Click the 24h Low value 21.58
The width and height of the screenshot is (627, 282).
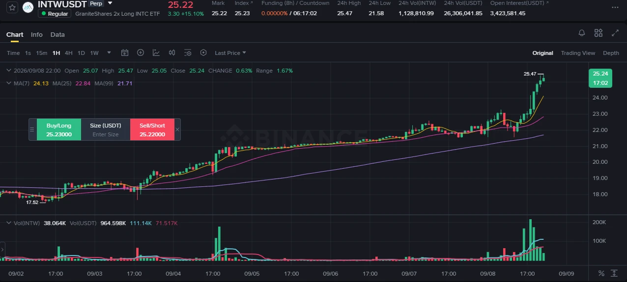pos(376,13)
